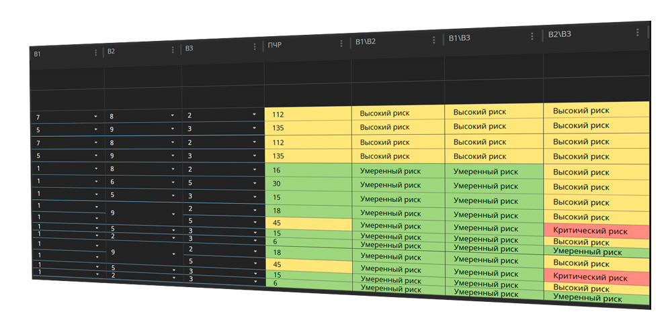672x330 pixels.
Task: Select the ПЧР cell with value 16
Action: [308, 170]
